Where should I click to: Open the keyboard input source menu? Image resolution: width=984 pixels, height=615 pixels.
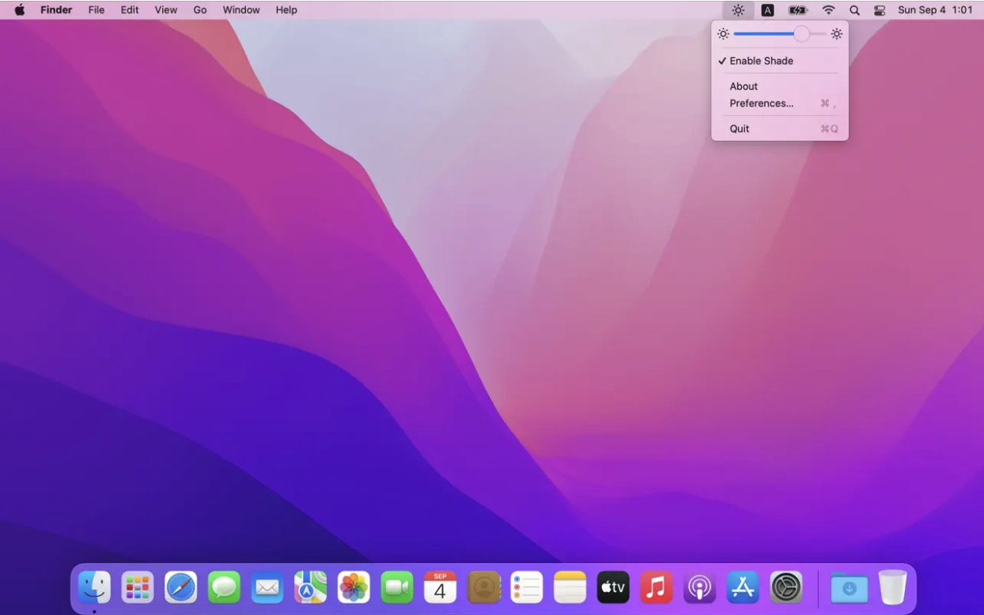click(x=767, y=10)
